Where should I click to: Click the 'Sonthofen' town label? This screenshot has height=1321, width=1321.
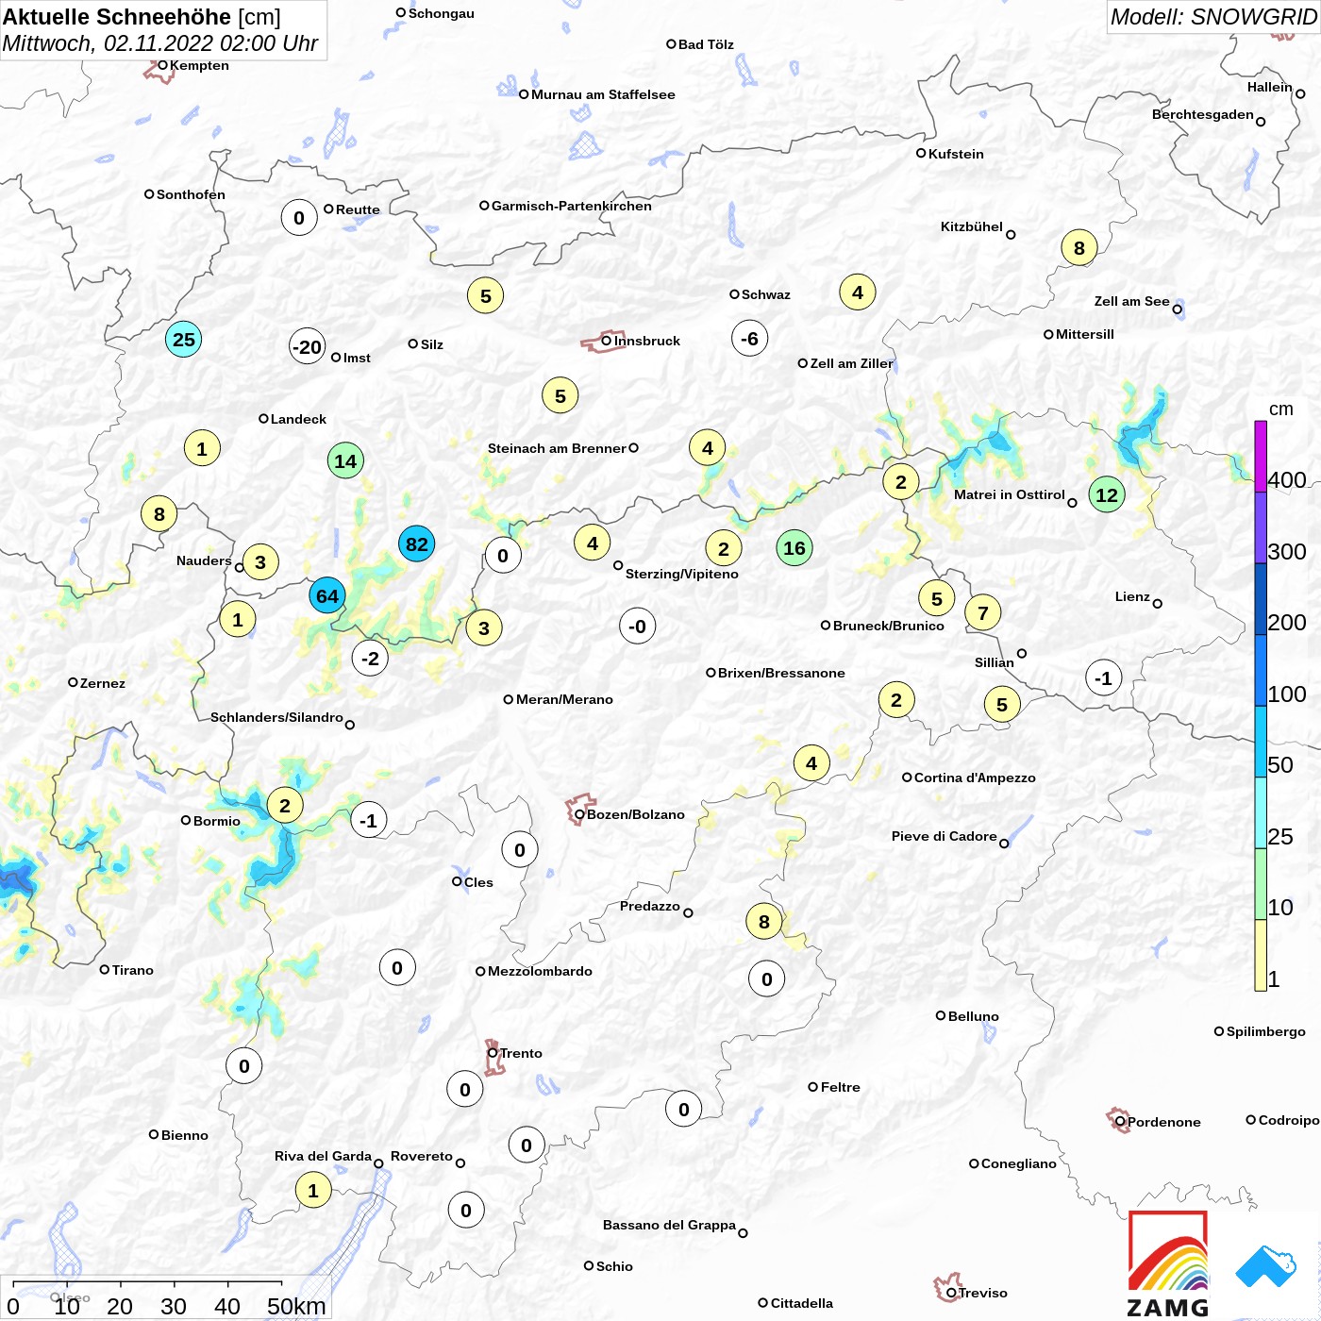pos(191,194)
